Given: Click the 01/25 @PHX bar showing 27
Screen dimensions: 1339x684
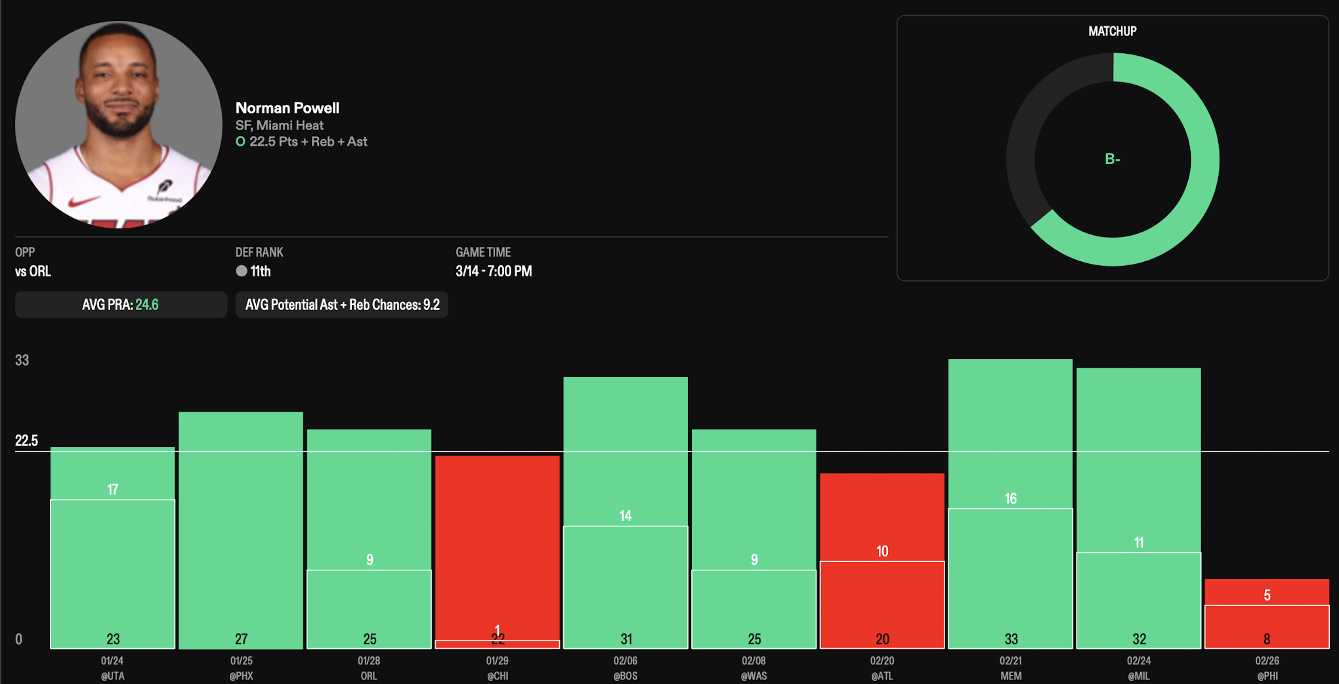Looking at the screenshot, I should [241, 530].
